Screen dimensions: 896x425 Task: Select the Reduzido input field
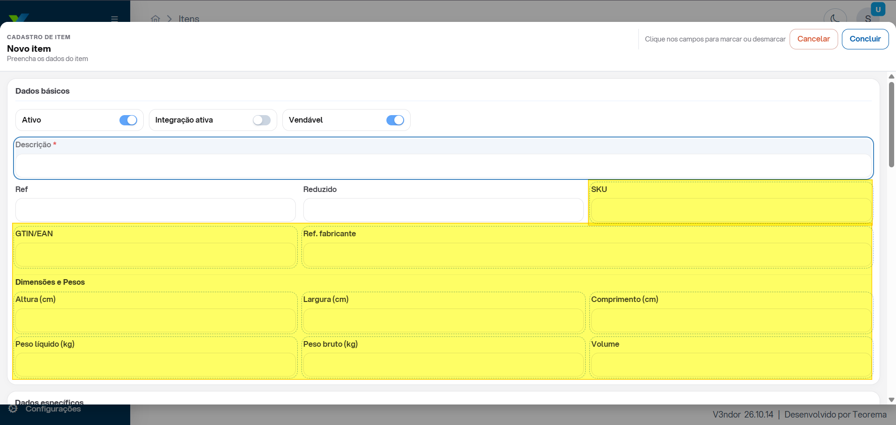point(443,210)
